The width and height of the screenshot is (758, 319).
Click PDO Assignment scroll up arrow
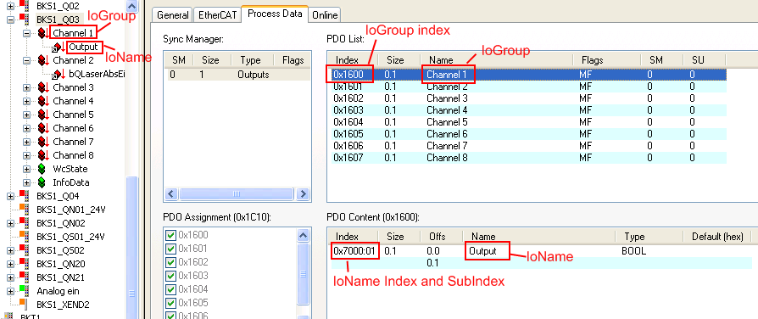303,236
